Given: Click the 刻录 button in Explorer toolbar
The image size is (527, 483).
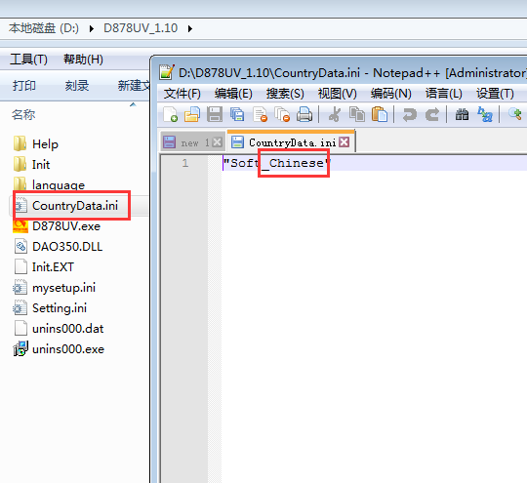Looking at the screenshot, I should (x=77, y=86).
